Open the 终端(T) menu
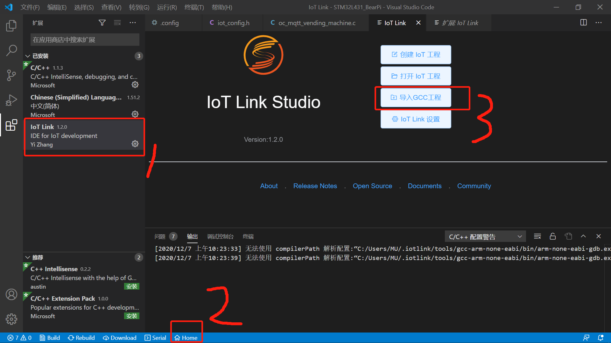 [194, 7]
